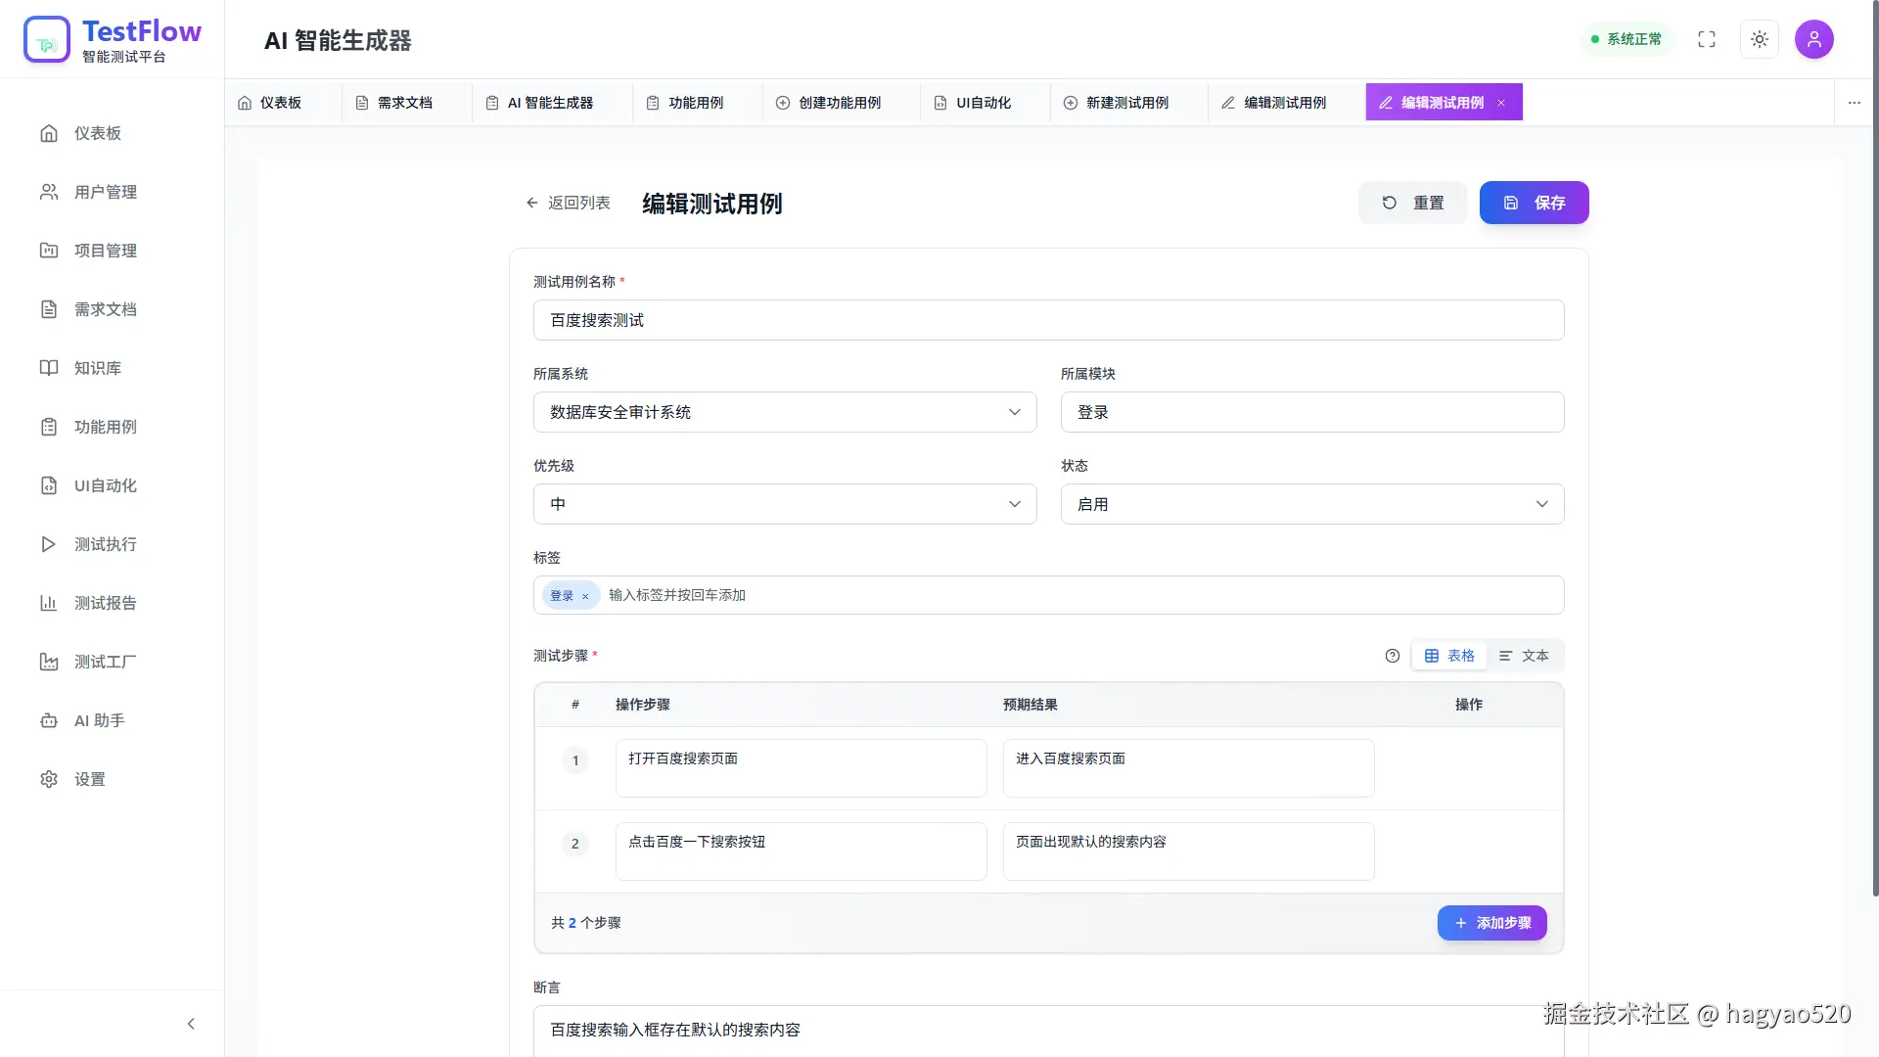Toggle the light/dark theme
This screenshot has width=1879, height=1057.
(x=1759, y=39)
